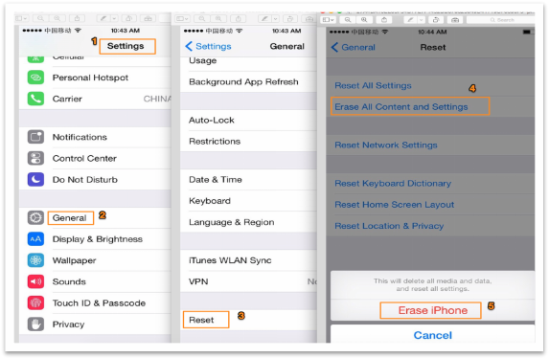Tap the Notifications icon in Settings
Screen dimensions: 549x358
pos(35,137)
